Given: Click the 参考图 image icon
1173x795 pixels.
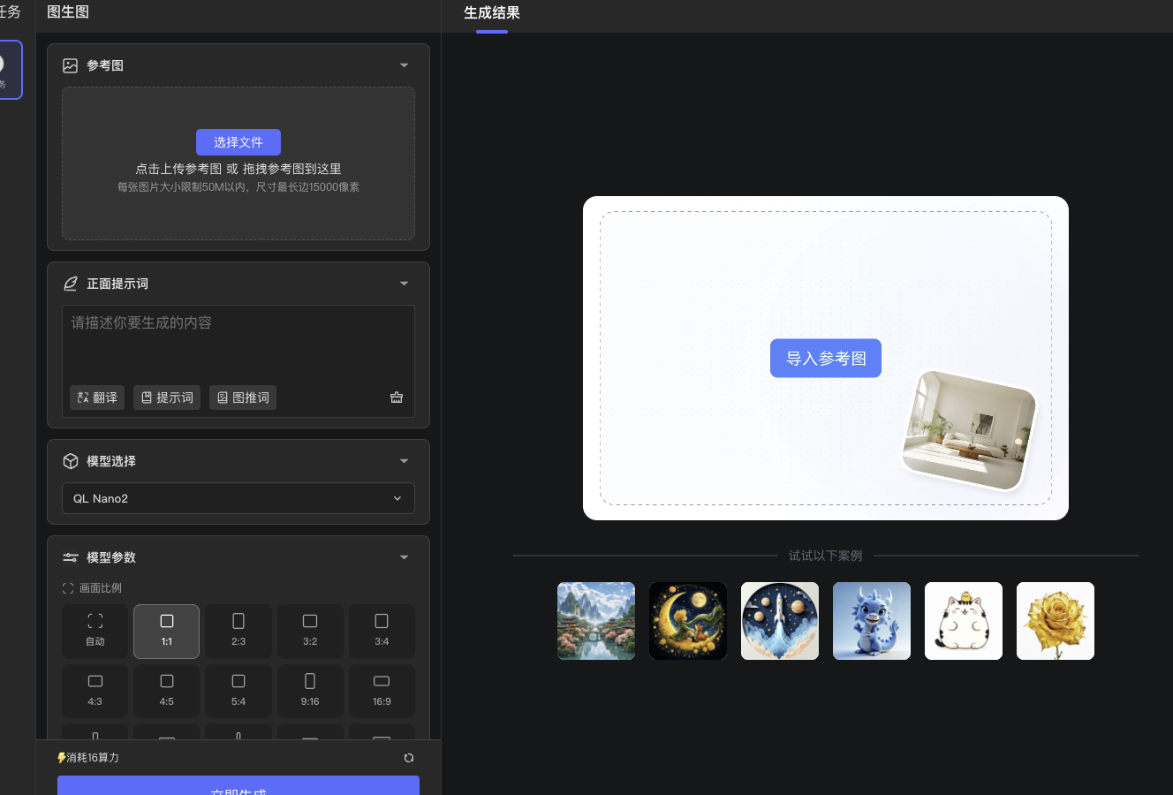Looking at the screenshot, I should pos(71,65).
